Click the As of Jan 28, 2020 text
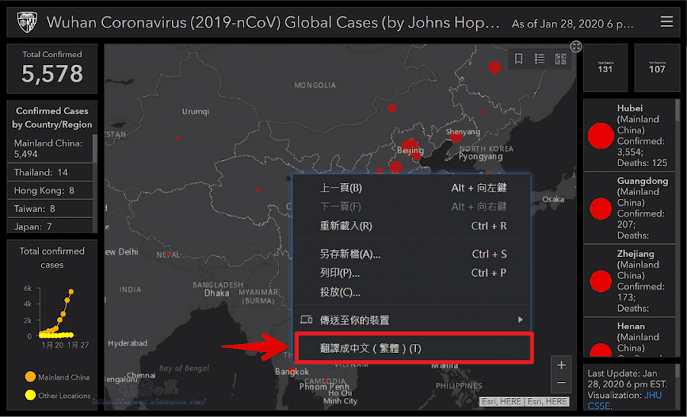 coord(572,24)
